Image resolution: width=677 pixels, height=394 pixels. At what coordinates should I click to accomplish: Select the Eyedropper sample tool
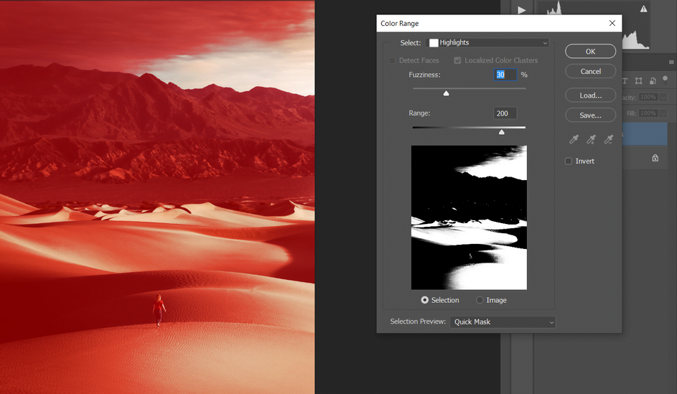(574, 140)
